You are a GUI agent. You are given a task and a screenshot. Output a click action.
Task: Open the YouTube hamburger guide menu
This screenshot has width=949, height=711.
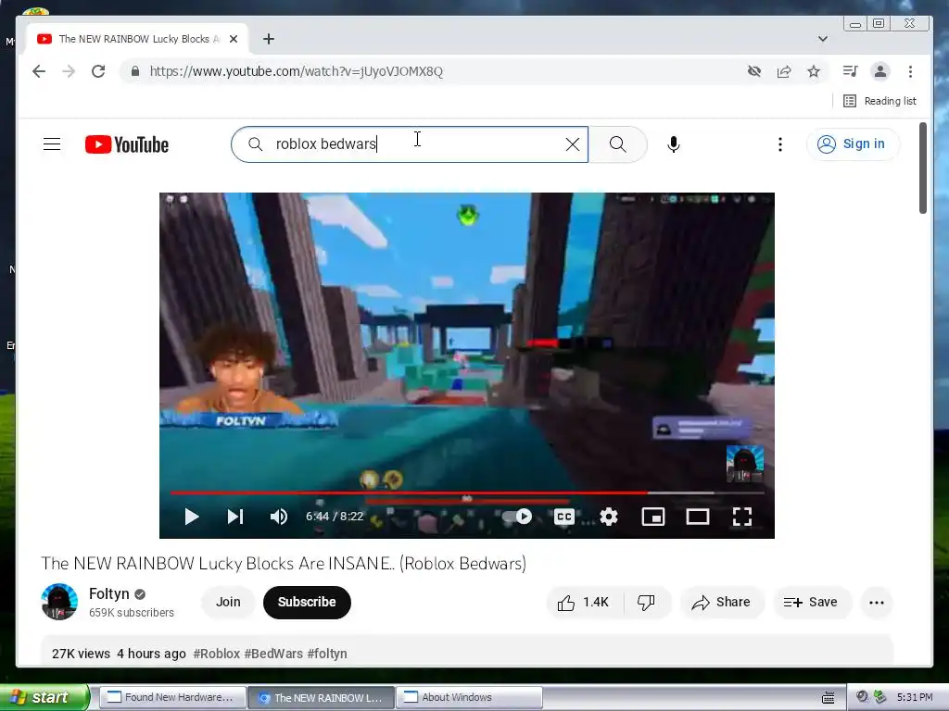click(52, 143)
